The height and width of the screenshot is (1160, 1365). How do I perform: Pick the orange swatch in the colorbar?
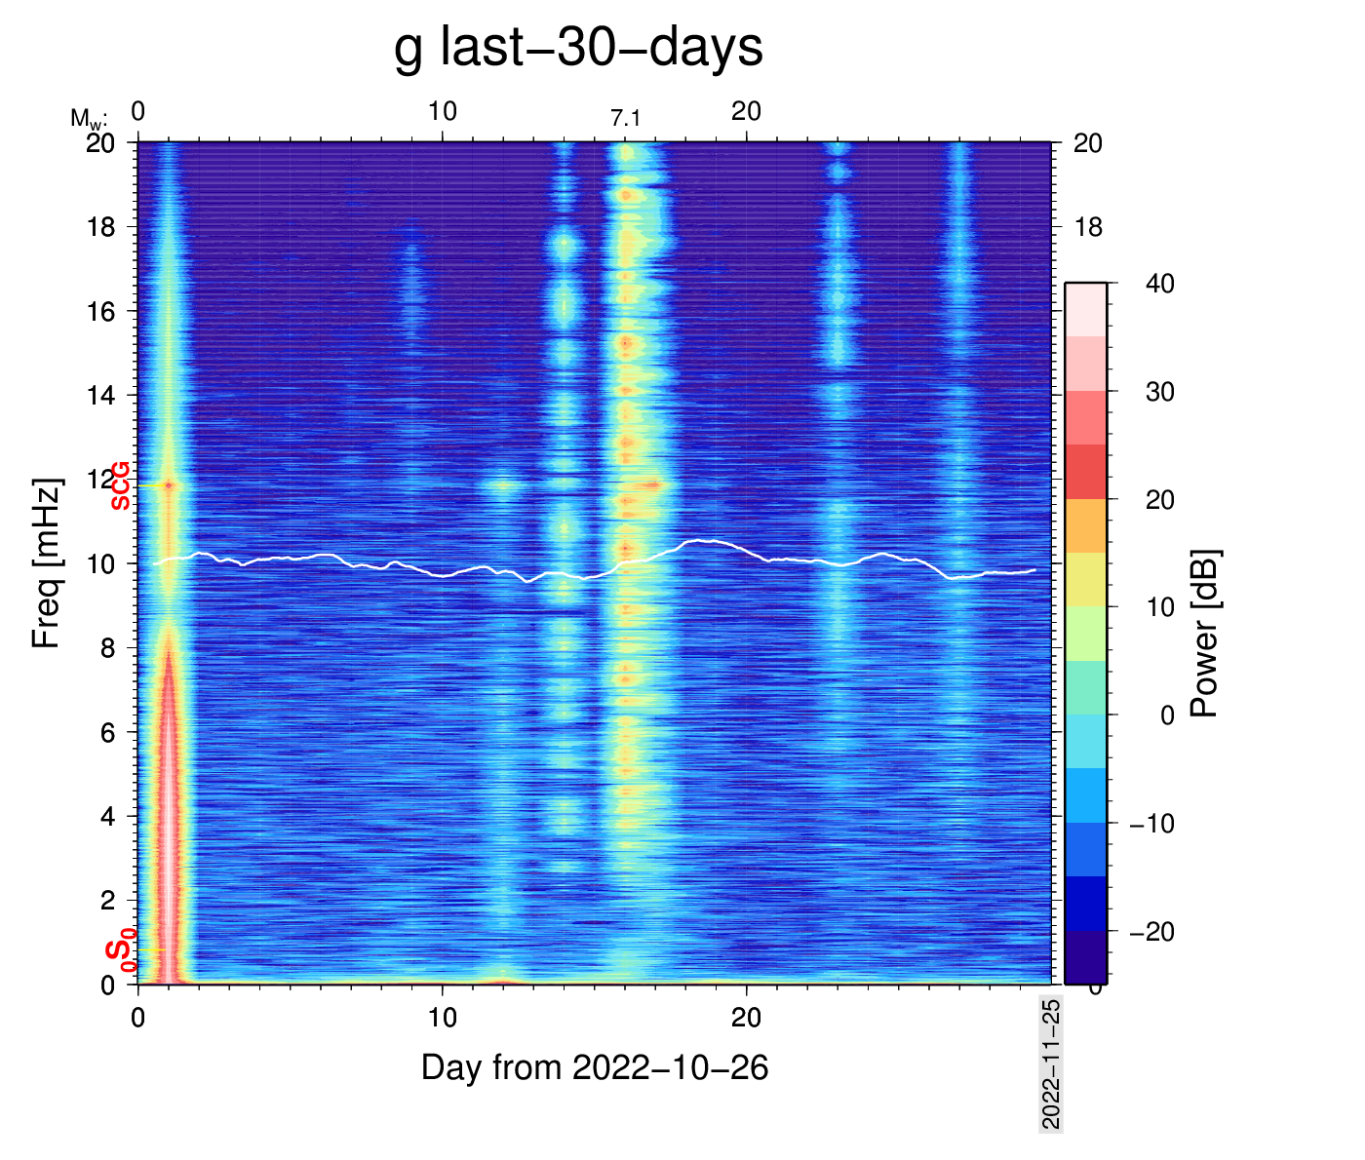1085,525
